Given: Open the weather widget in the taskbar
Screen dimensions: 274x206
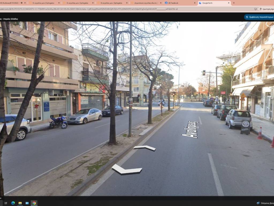Looking at the screenshot, I should [x=265, y=203].
